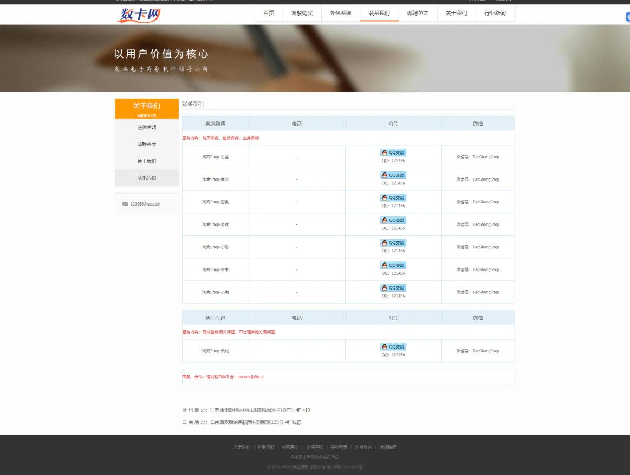Open QQ chat for the Shop-商务 row
Screen dimensions: 630x475
(x=393, y=175)
